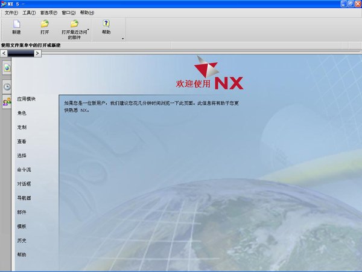Select 查看 in the welcome list
The height and width of the screenshot is (272, 362).
(x=22, y=141)
